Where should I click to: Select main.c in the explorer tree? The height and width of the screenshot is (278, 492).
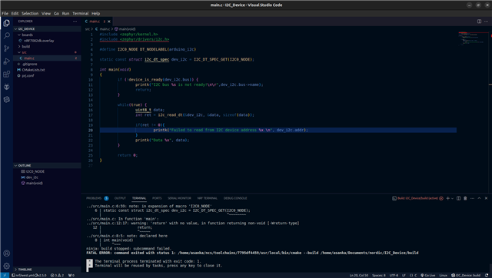47,58
